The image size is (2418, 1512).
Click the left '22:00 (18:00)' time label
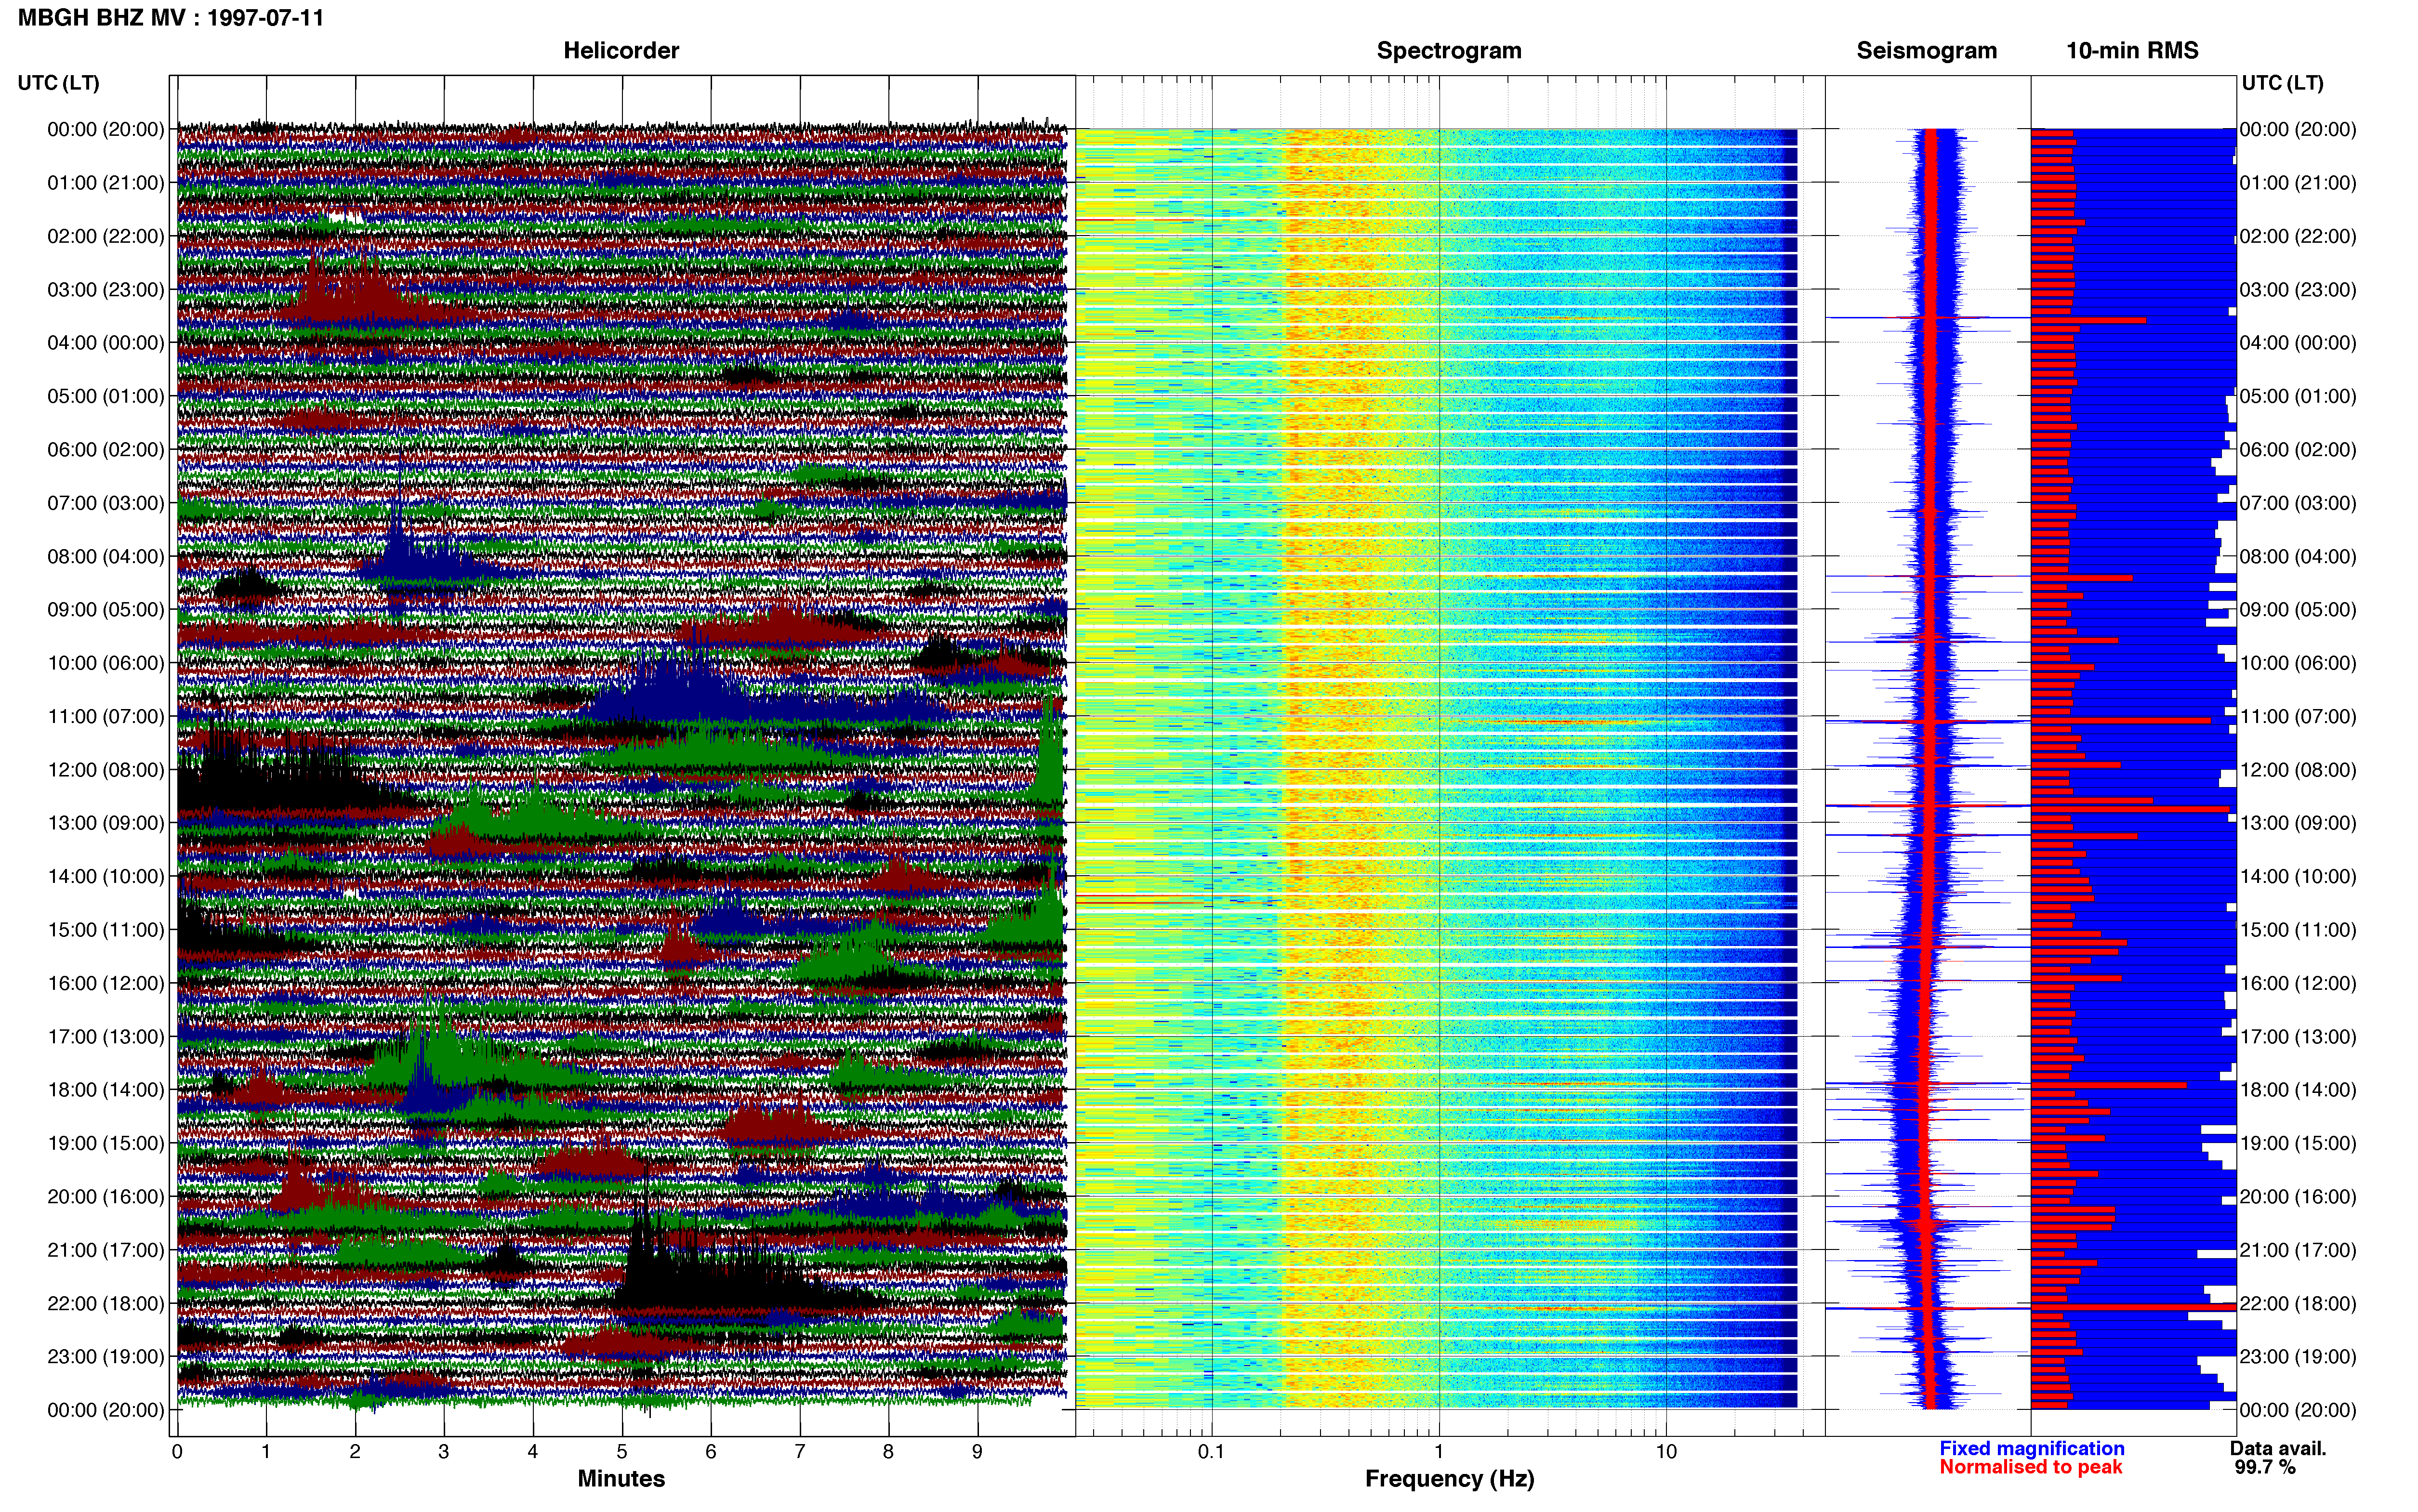pyautogui.click(x=105, y=1304)
